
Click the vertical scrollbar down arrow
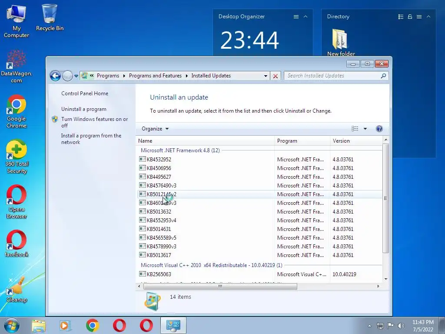386,279
